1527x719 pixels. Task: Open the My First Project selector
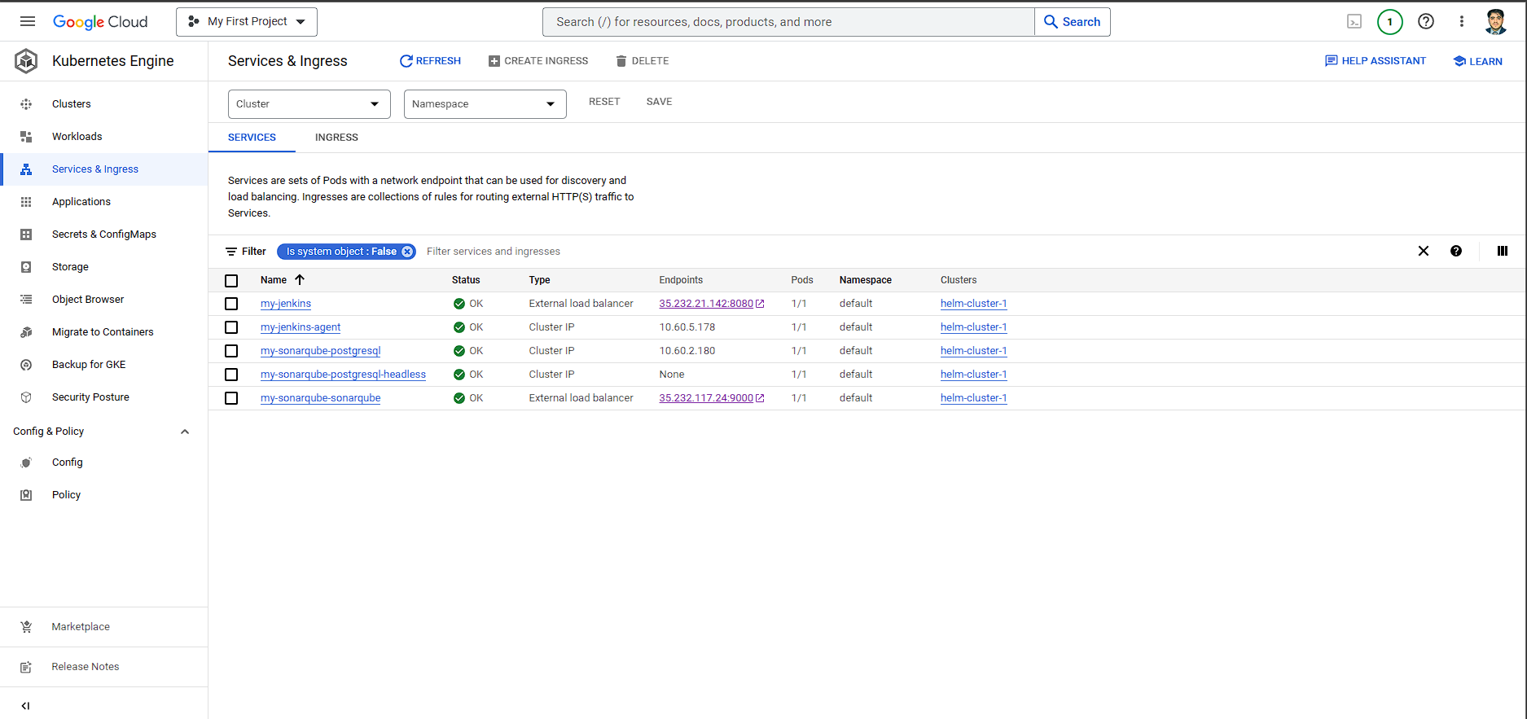coord(247,22)
